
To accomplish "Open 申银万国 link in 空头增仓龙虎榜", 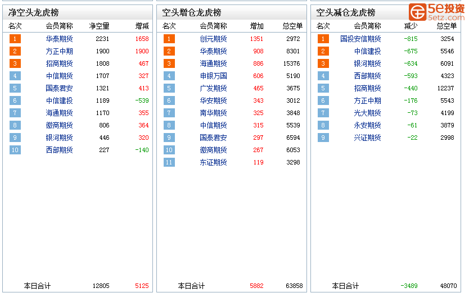I will [x=213, y=76].
